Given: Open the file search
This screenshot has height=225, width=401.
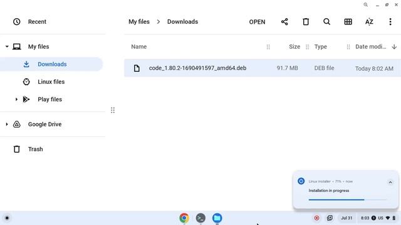Looking at the screenshot, I should pyautogui.click(x=326, y=22).
